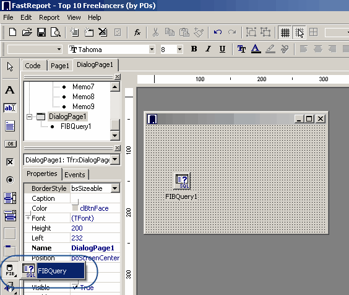Image resolution: width=349 pixels, height=295 pixels.
Task: Toggle show grid button
Action: pos(285,33)
